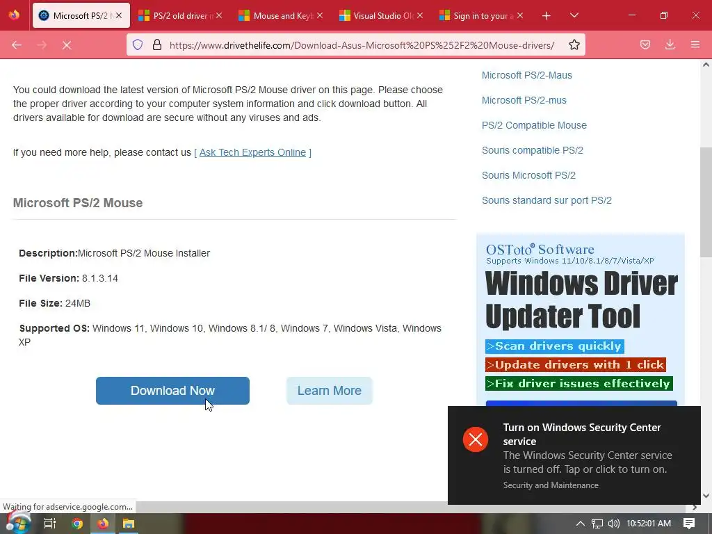Click the network status tray icon

[597, 524]
